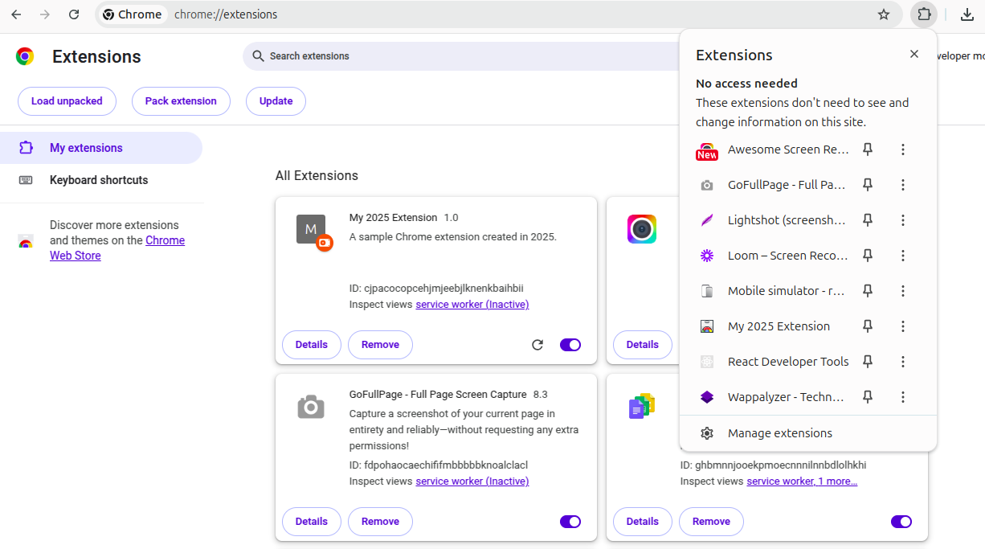
Task: Open Details for My 2025 Extension
Action: point(312,345)
